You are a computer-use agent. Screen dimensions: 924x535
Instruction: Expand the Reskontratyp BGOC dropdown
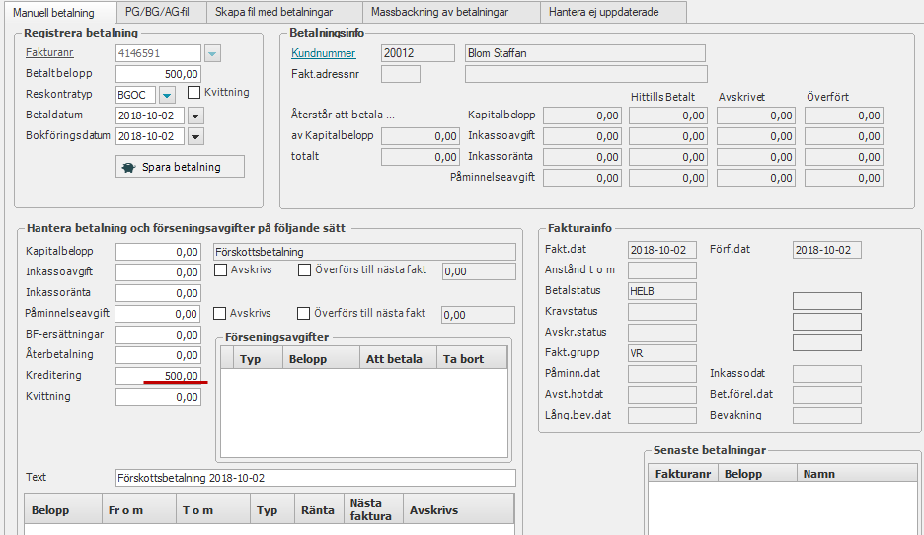tap(167, 95)
